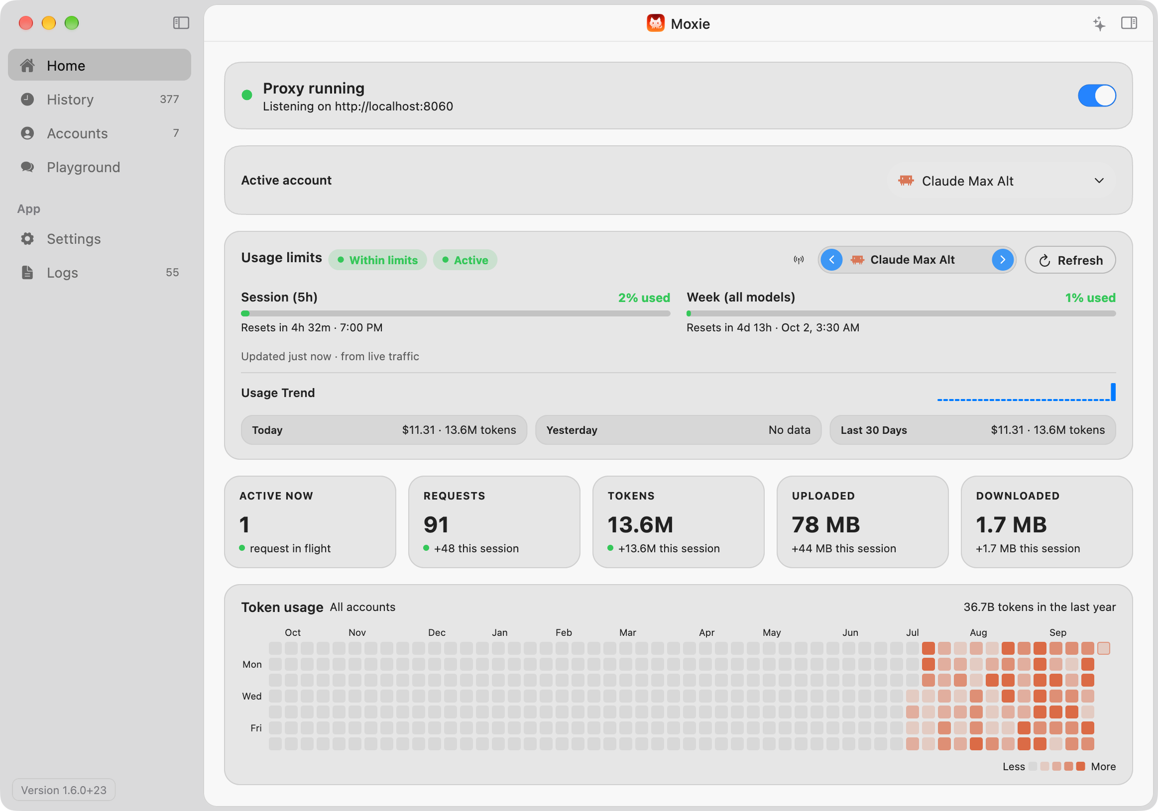The image size is (1158, 811).
Task: Click 'Resets in 4h 32m · 7:00 PM'
Action: tap(312, 327)
